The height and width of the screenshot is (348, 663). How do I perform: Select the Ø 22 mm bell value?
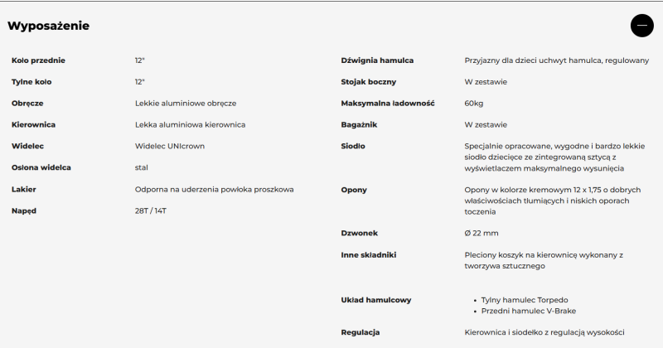(482, 234)
